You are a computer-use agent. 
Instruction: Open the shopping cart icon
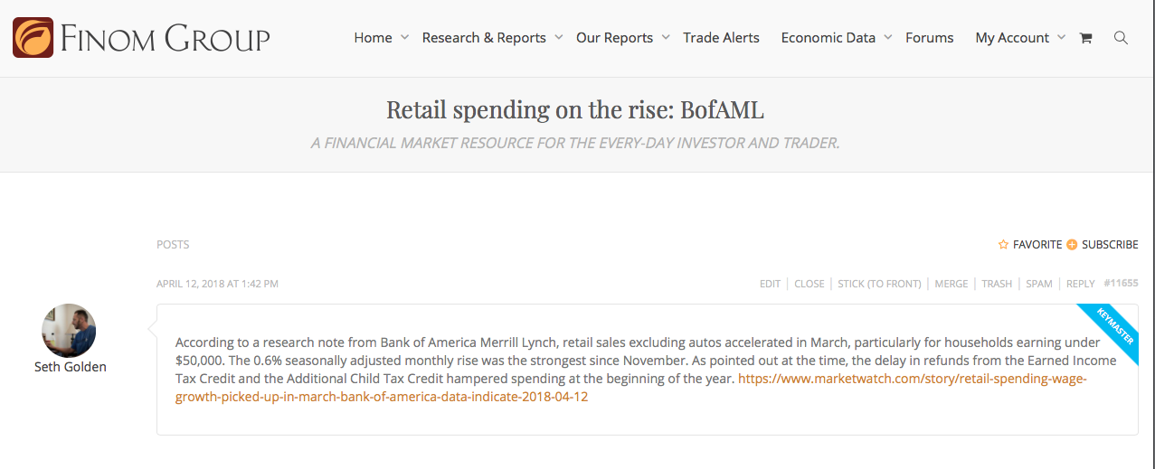1086,38
